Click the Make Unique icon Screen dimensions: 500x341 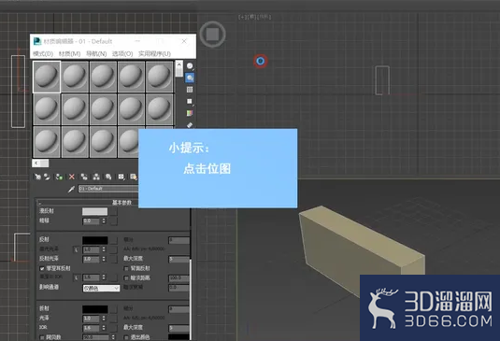[96, 177]
